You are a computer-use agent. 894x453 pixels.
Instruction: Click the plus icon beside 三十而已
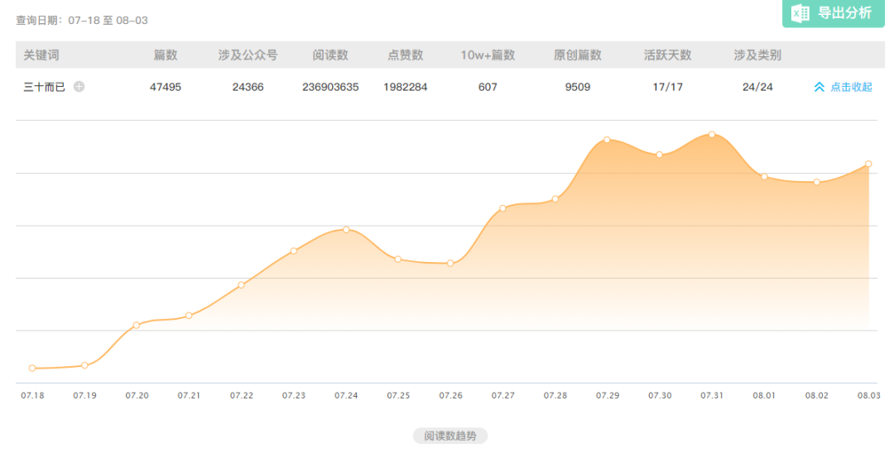pyautogui.click(x=79, y=87)
